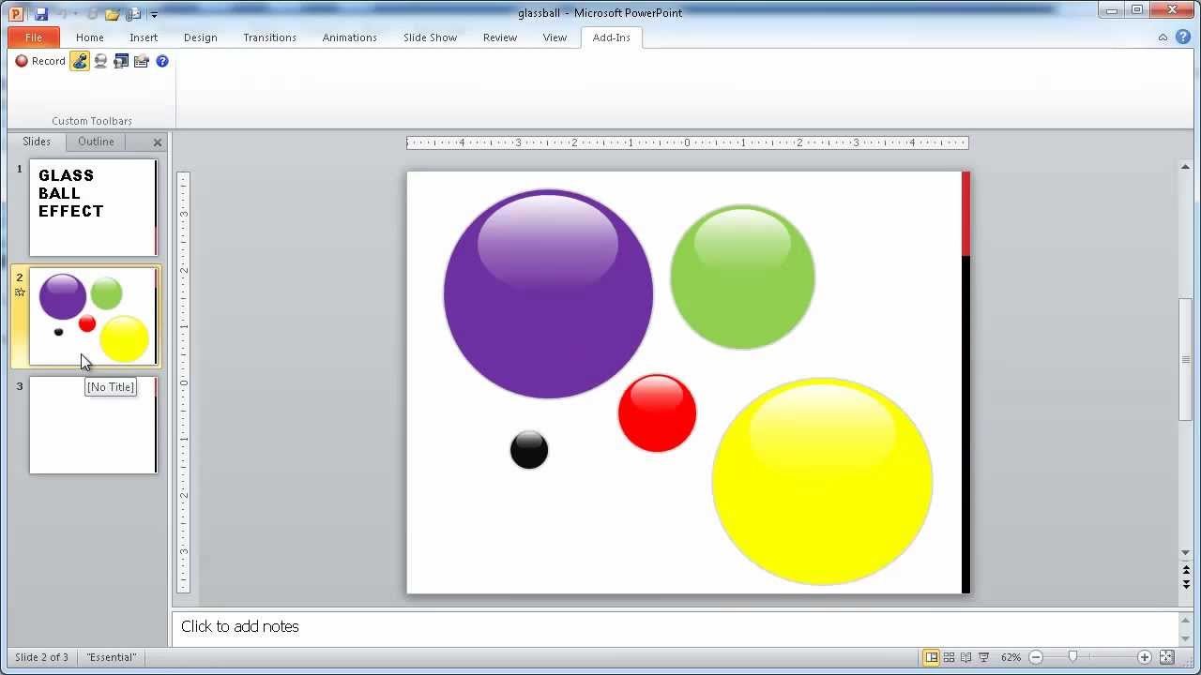Select slide 2 thumbnail with colored balls
Image resolution: width=1201 pixels, height=675 pixels.
pyautogui.click(x=93, y=317)
